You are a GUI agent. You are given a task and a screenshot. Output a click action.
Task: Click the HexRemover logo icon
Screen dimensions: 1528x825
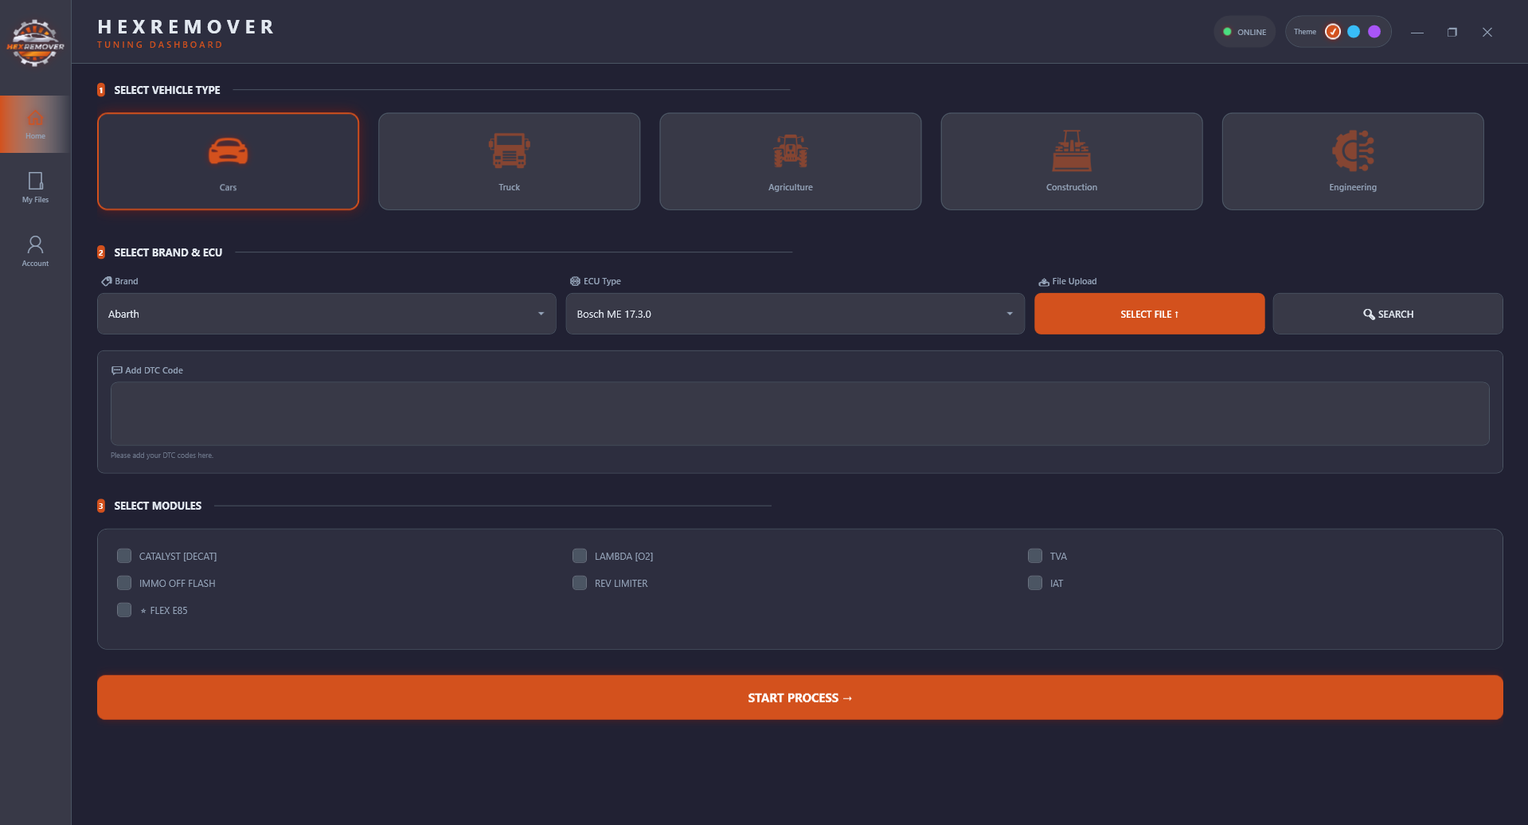coord(35,43)
